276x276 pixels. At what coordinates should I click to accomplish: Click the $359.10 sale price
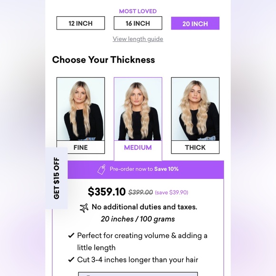[107, 191]
